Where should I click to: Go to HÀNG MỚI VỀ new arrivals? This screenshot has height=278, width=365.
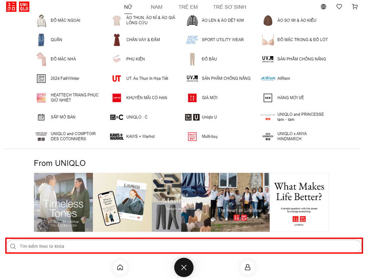[x=290, y=98]
